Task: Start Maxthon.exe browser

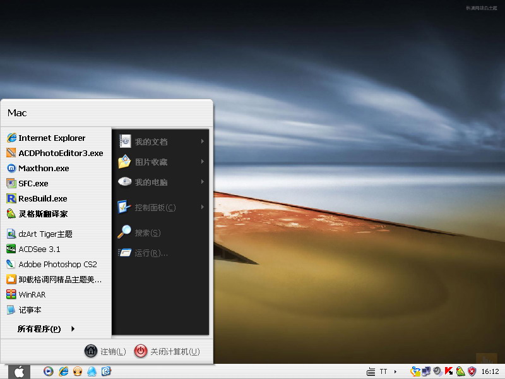Action: click(56, 168)
